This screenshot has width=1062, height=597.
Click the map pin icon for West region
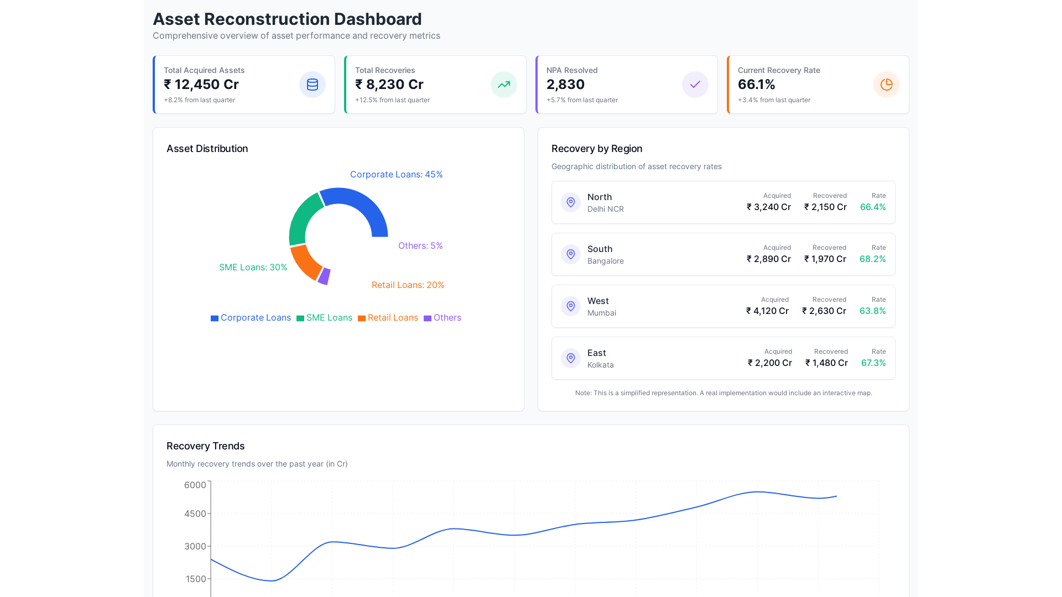pyautogui.click(x=571, y=306)
